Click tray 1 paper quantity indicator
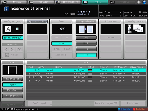 [x=90, y=70]
